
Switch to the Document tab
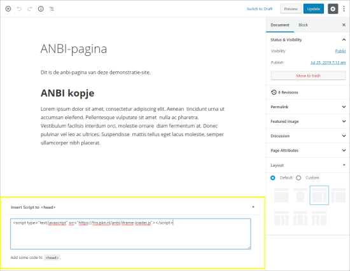tap(280, 25)
